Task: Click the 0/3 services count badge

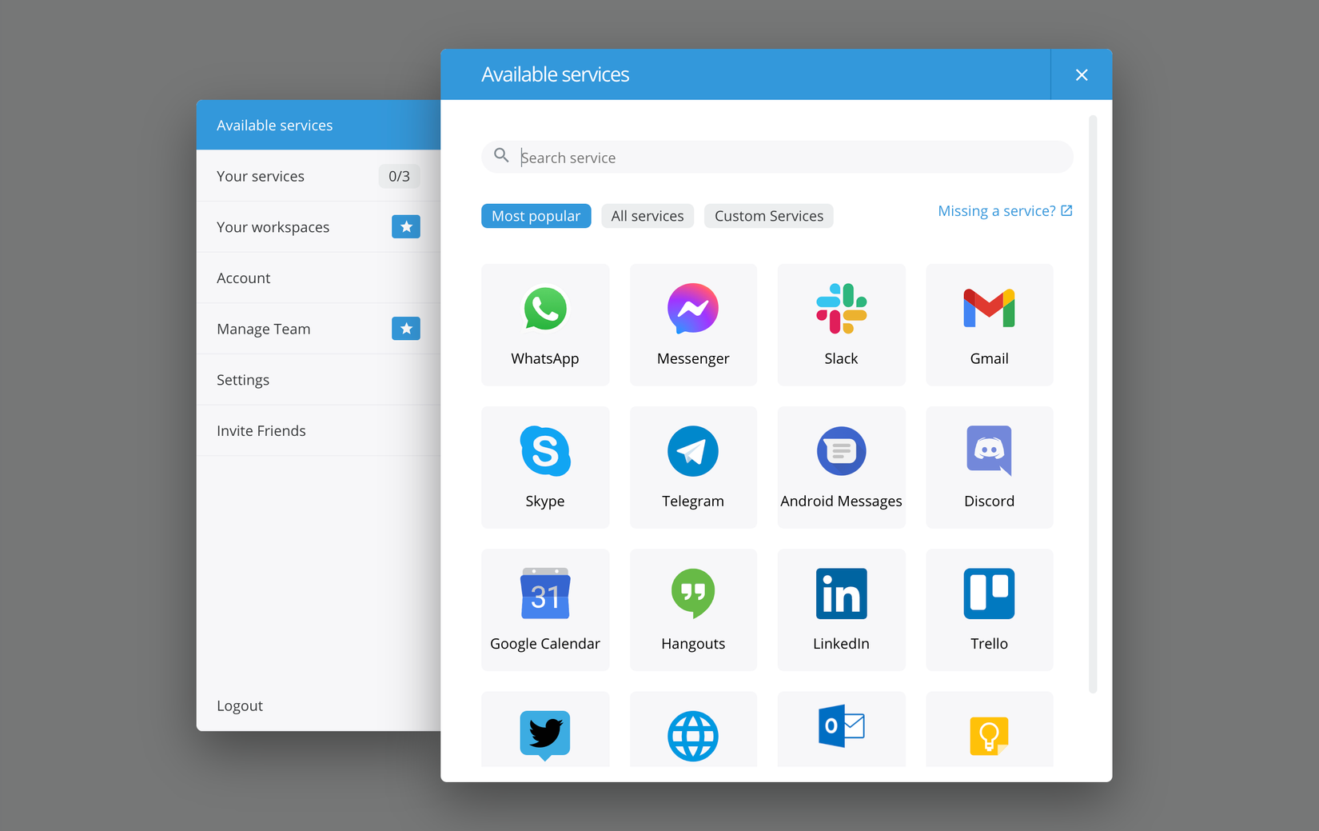Action: click(x=399, y=176)
